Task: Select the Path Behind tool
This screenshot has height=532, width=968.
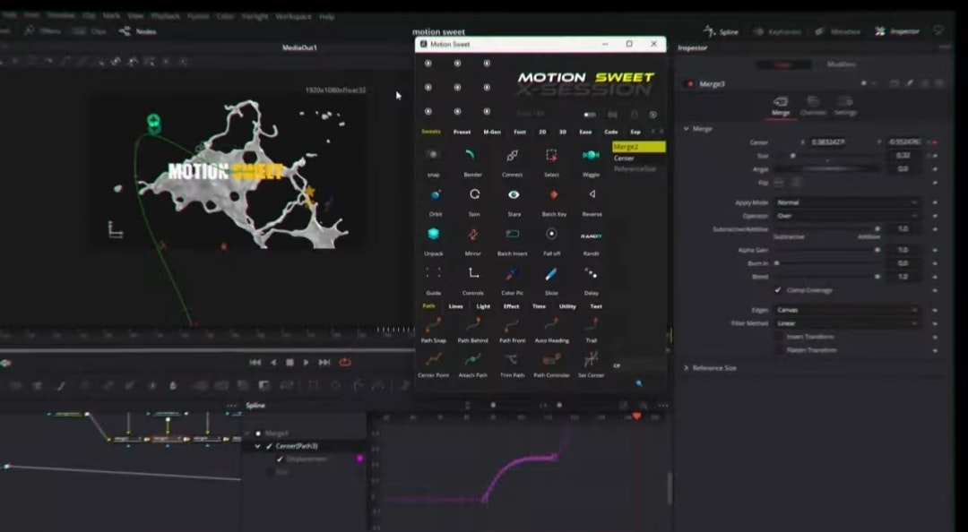Action: pos(473,324)
